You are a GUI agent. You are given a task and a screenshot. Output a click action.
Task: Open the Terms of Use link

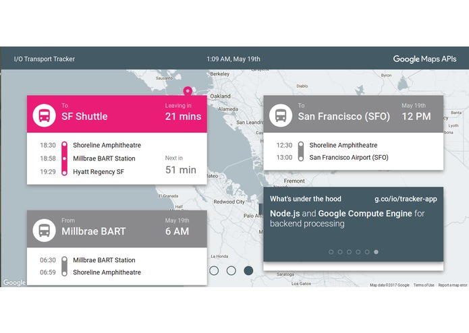pos(424,285)
